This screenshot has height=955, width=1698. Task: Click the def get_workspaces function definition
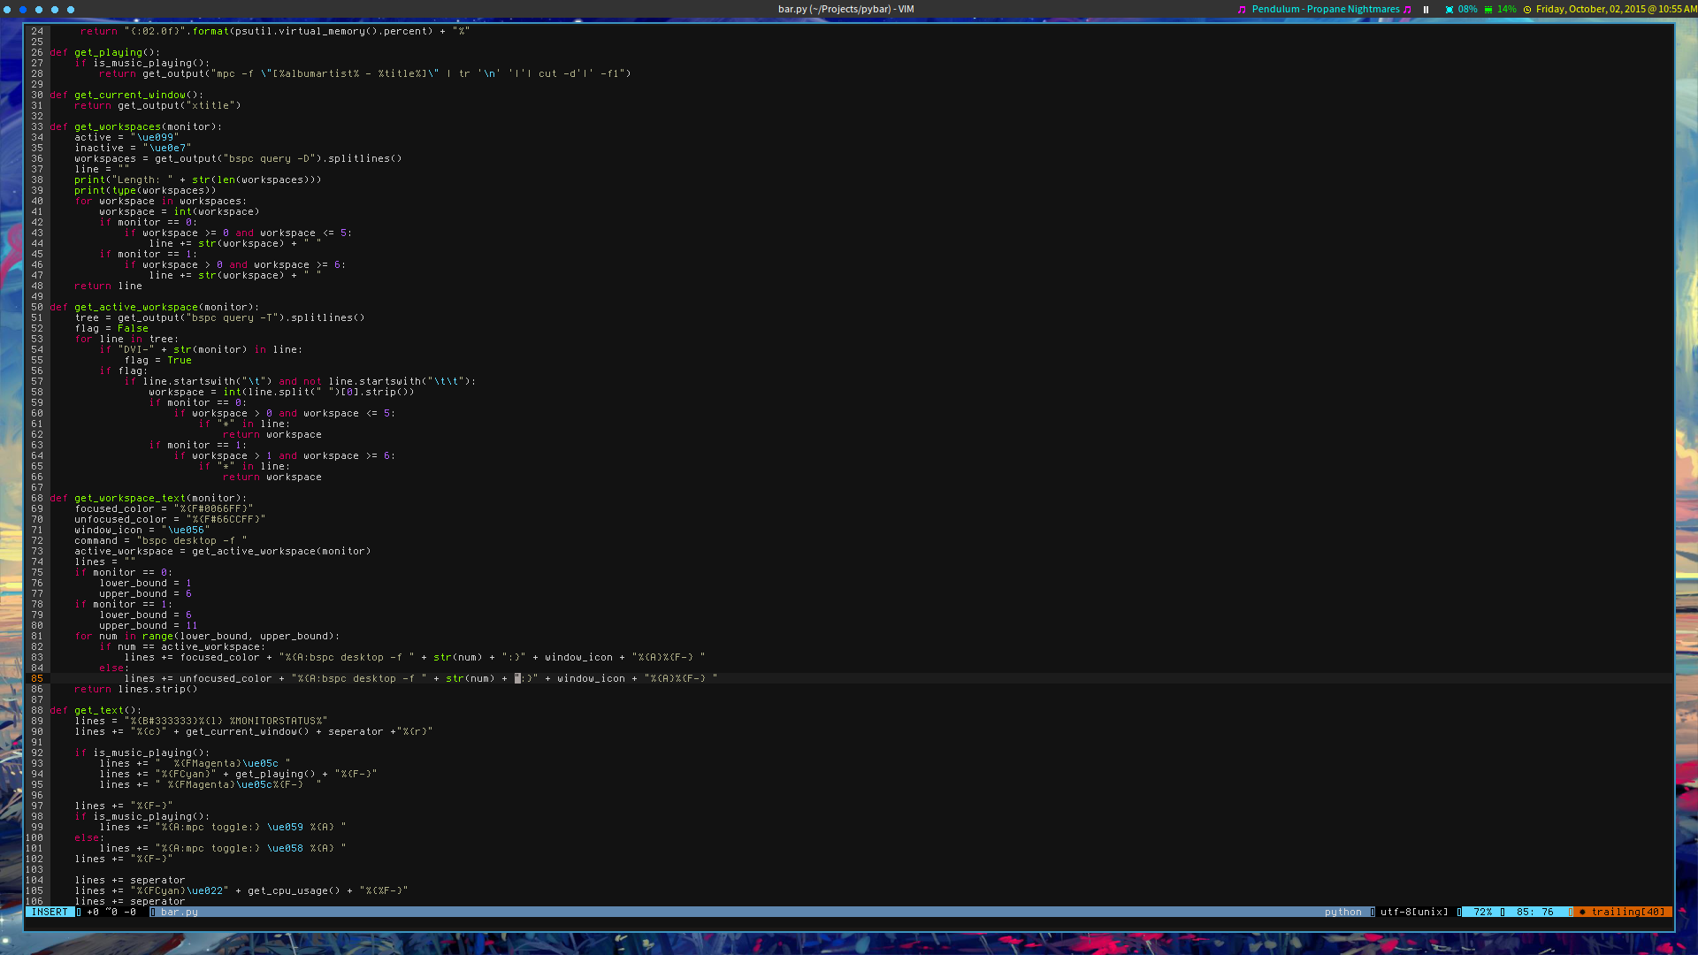[x=118, y=127]
